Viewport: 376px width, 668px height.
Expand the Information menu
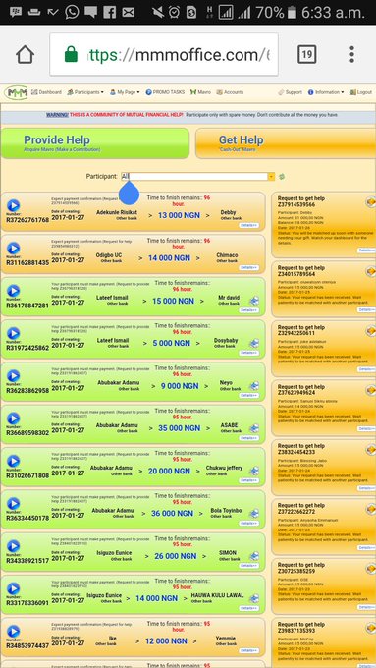pos(326,92)
